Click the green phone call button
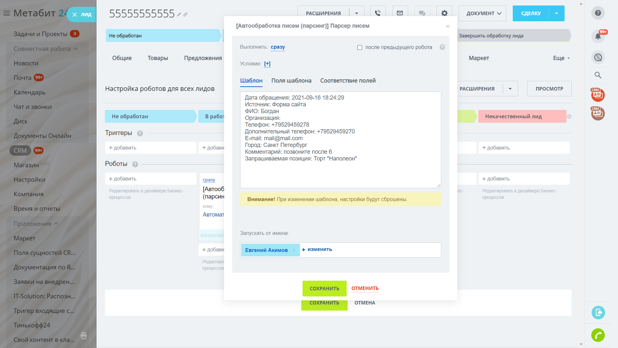 point(598,335)
